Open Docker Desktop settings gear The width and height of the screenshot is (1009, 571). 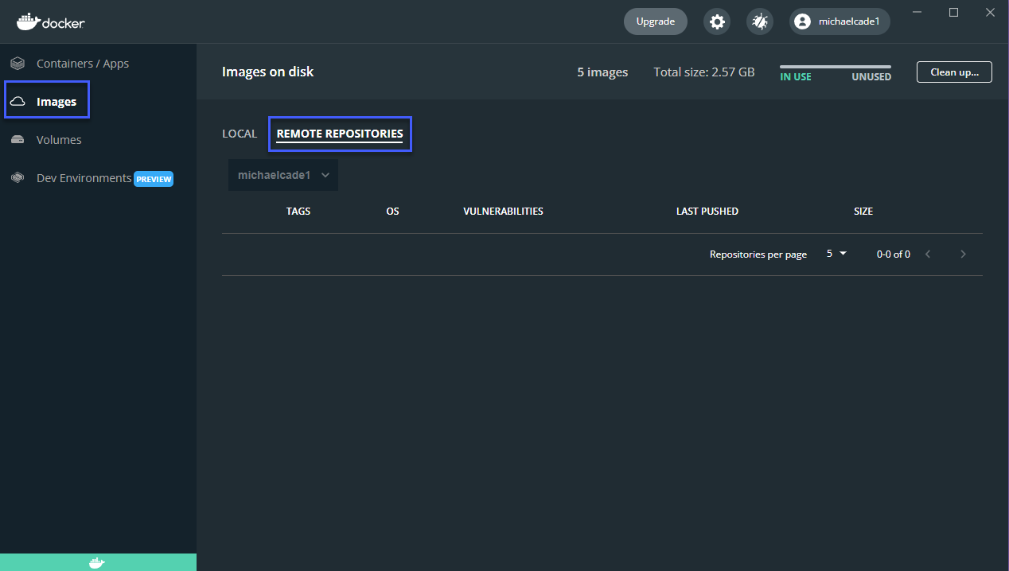(x=716, y=21)
